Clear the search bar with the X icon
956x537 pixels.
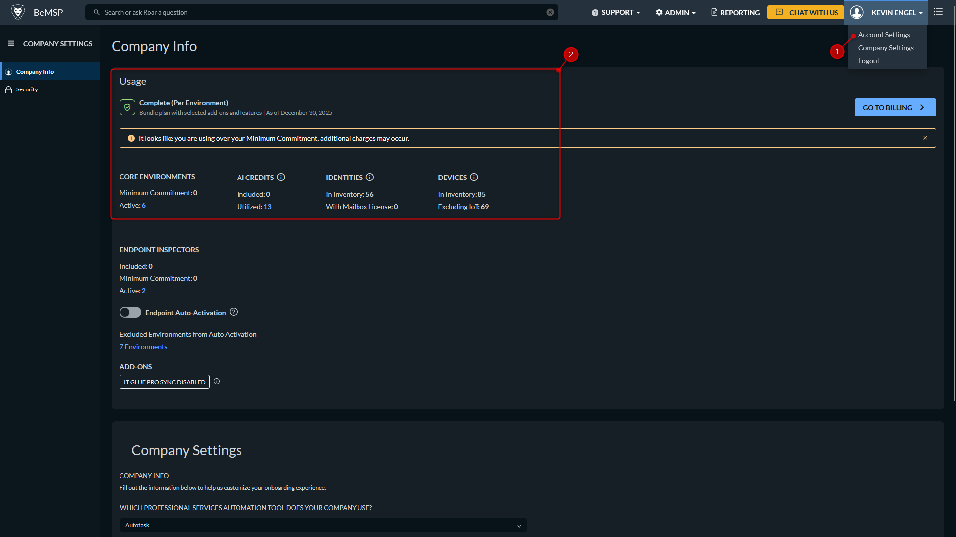coord(550,12)
